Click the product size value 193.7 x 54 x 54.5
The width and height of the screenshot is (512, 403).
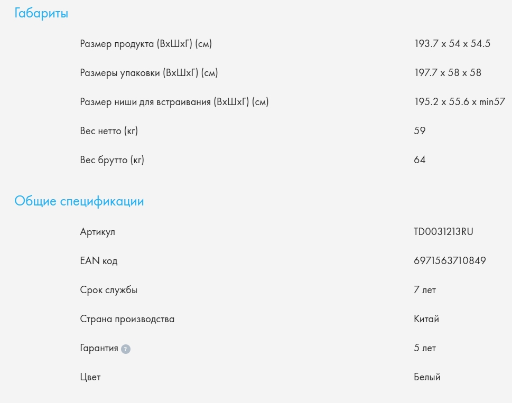tap(452, 44)
